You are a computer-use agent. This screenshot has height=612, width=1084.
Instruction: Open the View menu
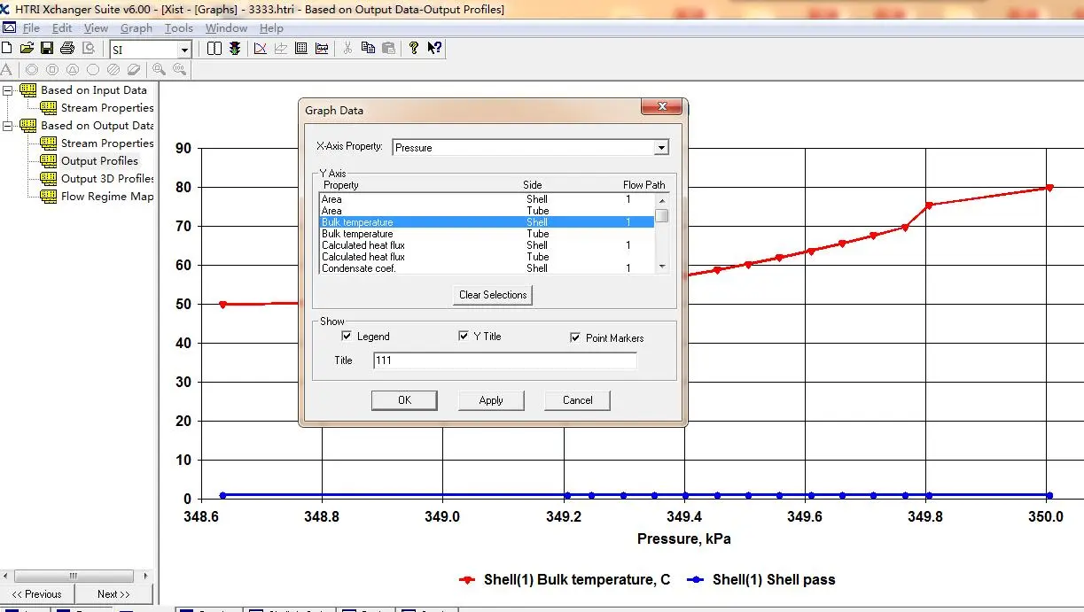pos(96,28)
